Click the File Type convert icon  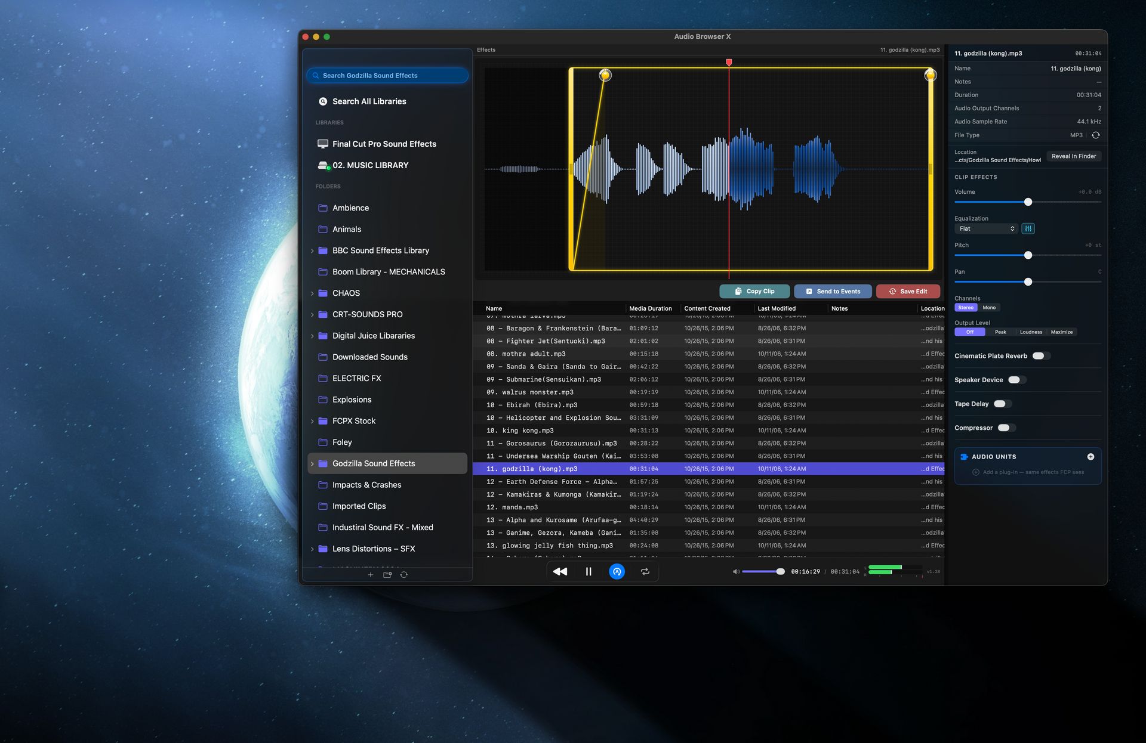point(1095,135)
